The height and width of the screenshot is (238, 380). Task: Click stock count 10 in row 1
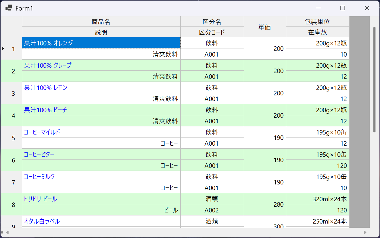tap(318, 54)
